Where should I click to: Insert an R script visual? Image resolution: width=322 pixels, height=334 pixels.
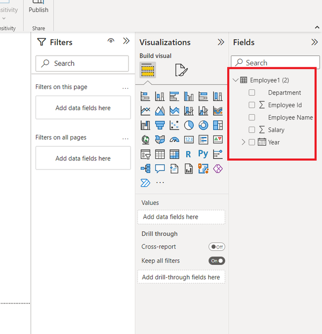click(188, 154)
